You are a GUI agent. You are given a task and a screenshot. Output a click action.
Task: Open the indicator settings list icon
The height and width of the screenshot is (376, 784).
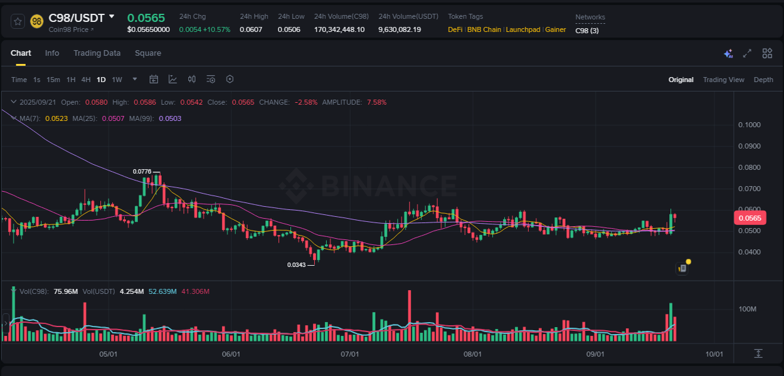(211, 79)
